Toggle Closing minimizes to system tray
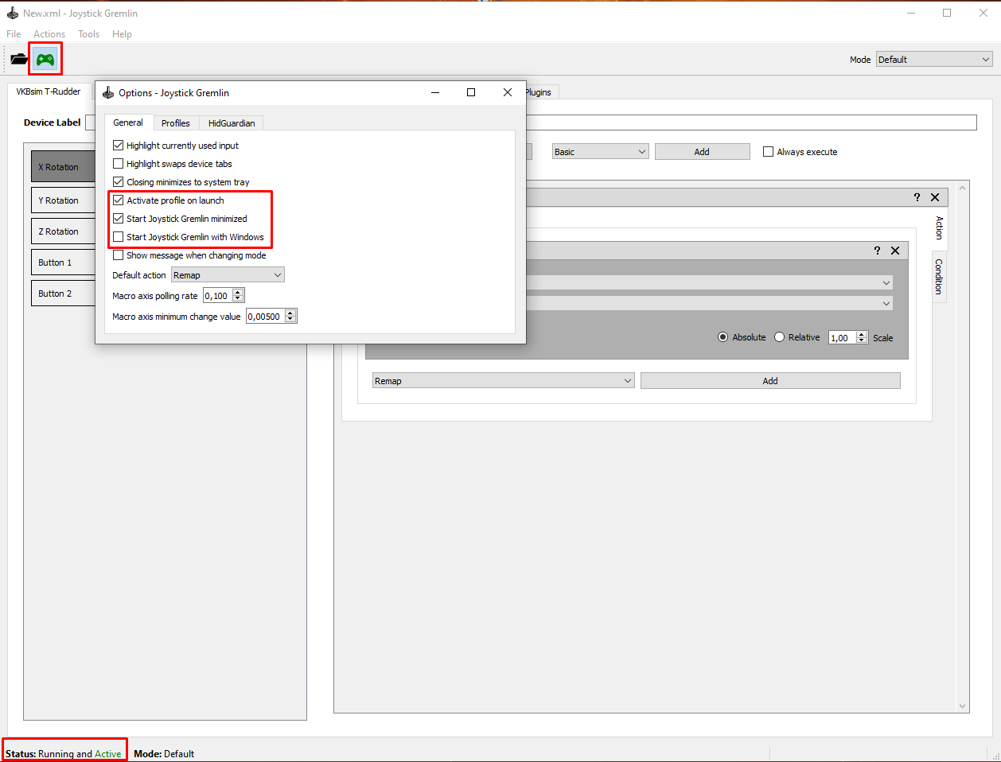 click(x=118, y=182)
